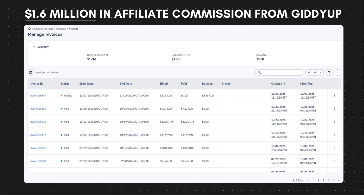Open the All status filter dropdown

pos(315,72)
